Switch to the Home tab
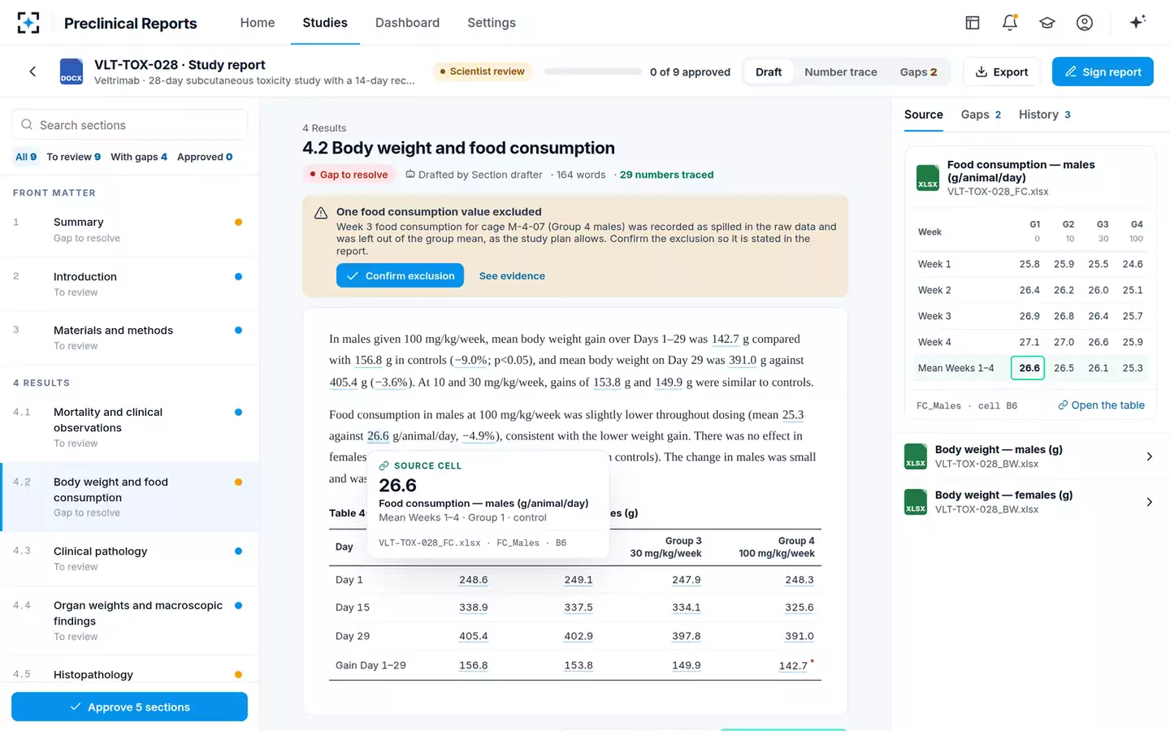 pyautogui.click(x=258, y=23)
